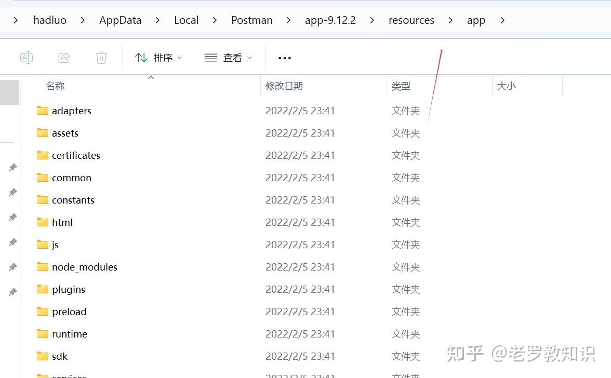Click modified date of adapters row
611x378 pixels.
300,111
